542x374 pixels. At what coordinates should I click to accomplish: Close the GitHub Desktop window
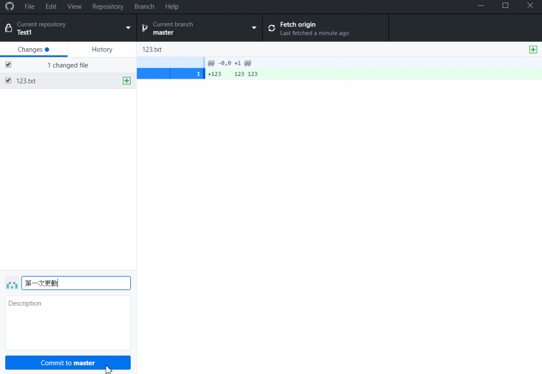(x=530, y=6)
